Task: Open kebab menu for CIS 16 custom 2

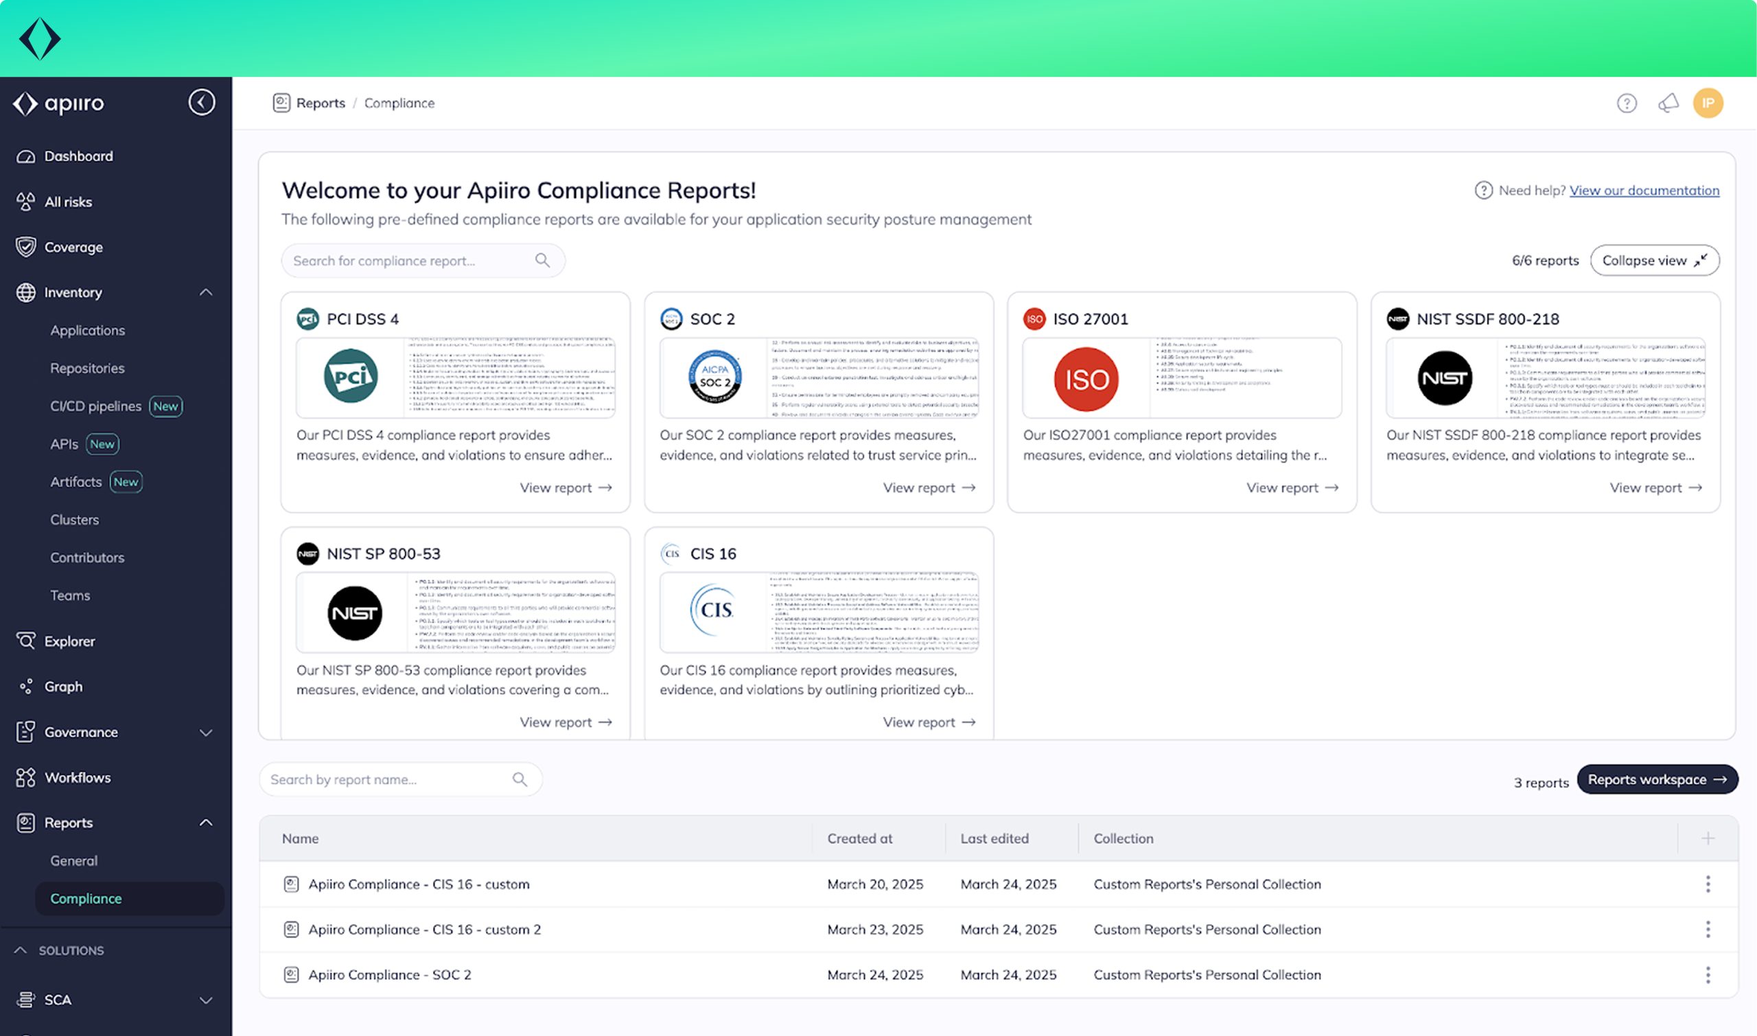Action: click(x=1708, y=929)
